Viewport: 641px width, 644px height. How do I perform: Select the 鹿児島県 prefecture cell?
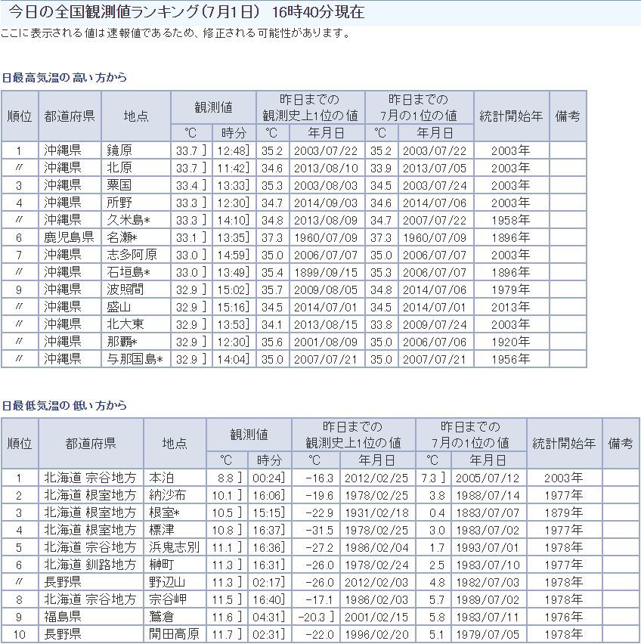tap(68, 237)
